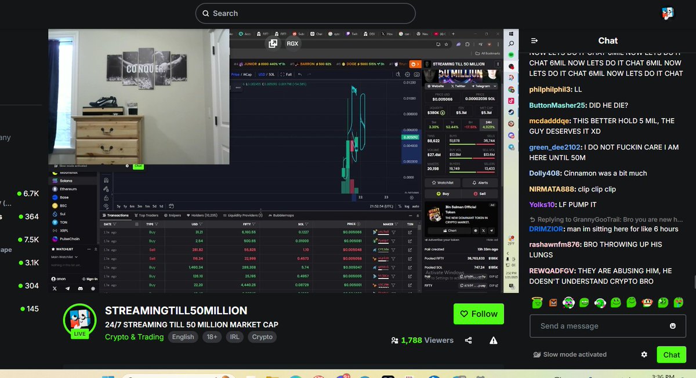Screen dimensions: 696x378
Task: Switch price display from USD to SOL
Action: 271,74
